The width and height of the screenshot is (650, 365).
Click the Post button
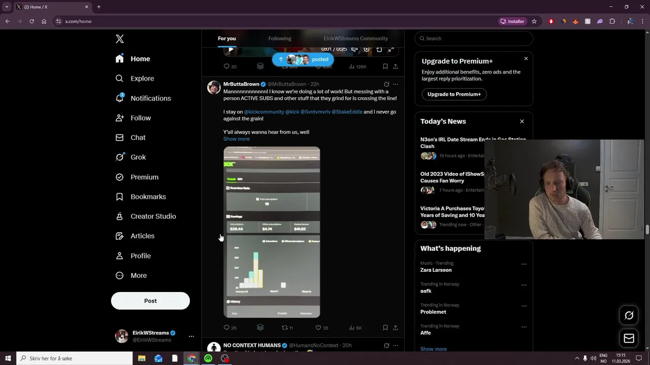click(x=150, y=301)
